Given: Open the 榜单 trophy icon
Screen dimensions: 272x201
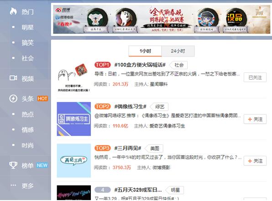Looking at the screenshot, I should (x=13, y=165).
